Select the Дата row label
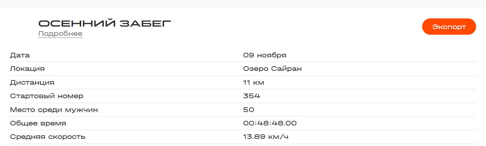The width and height of the screenshot is (486, 146). pos(20,55)
